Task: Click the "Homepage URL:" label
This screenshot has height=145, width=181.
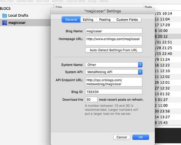Action: (71, 39)
